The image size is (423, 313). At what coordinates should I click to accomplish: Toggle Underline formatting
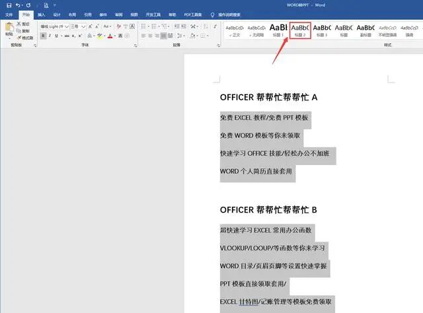[56, 36]
